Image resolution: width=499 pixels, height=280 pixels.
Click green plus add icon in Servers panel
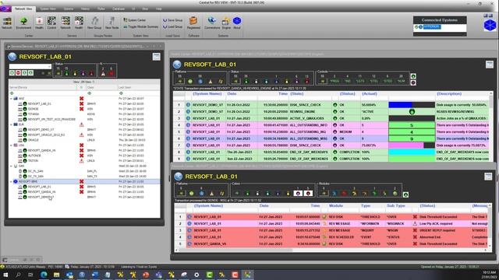click(12, 73)
